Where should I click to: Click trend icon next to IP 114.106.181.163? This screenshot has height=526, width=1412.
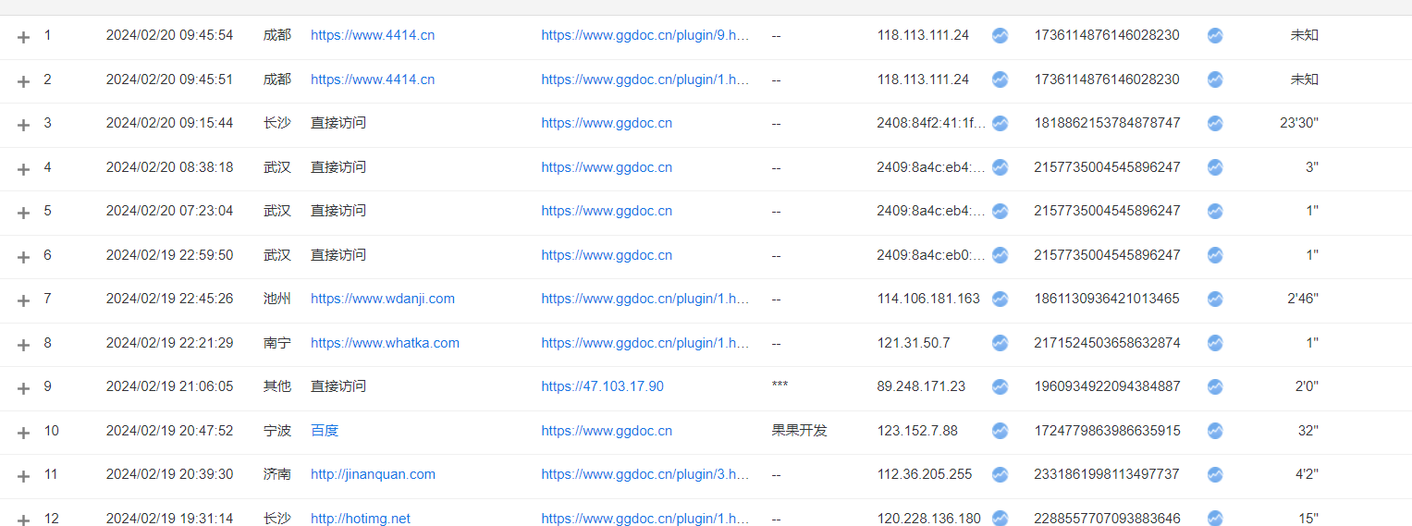click(x=1000, y=300)
